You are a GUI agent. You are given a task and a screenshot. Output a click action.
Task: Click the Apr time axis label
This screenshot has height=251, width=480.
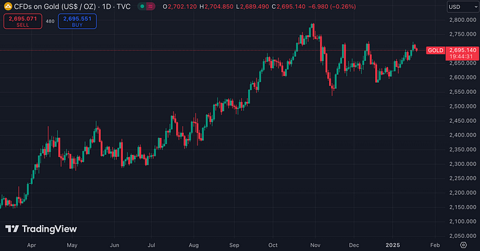tap(32, 246)
